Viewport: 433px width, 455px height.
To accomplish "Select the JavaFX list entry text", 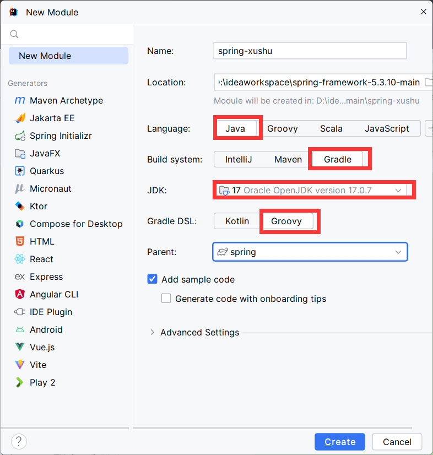I will (x=45, y=154).
